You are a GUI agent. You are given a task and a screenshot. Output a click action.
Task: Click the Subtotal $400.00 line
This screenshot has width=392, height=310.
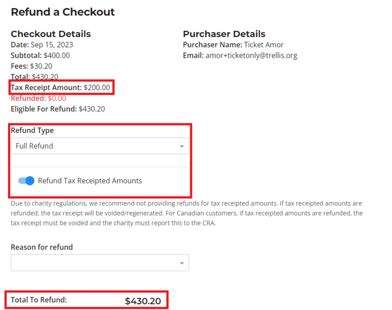coord(40,55)
